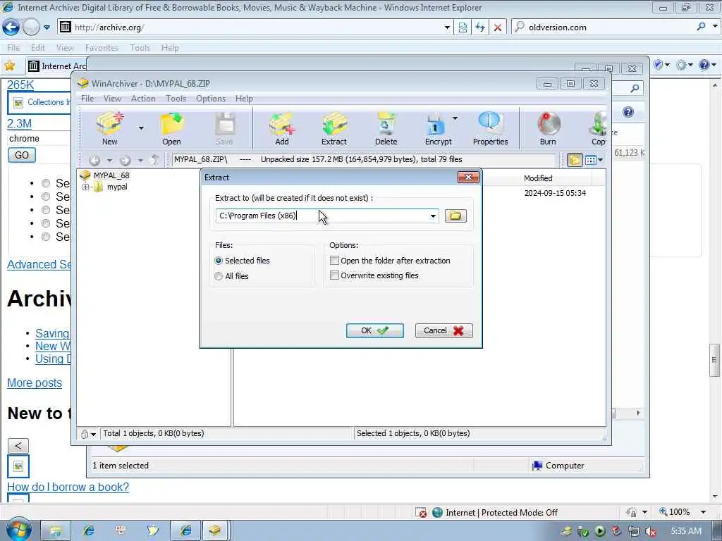Check 'Open the folder after extraction'
This screenshot has height=541, width=722.
click(x=335, y=261)
